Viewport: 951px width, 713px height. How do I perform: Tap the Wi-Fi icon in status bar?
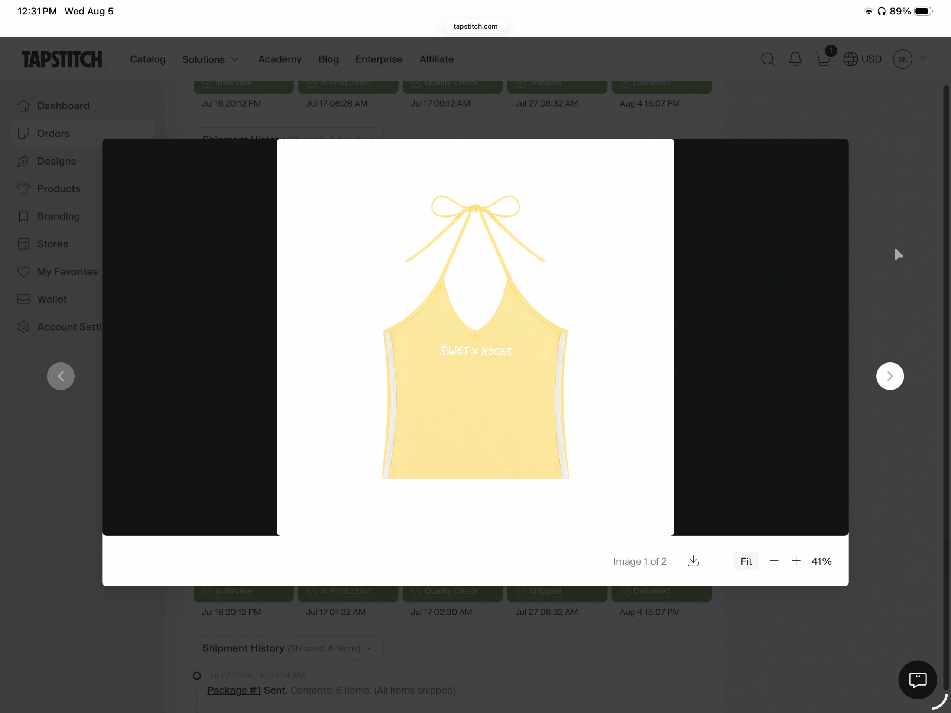(x=869, y=11)
